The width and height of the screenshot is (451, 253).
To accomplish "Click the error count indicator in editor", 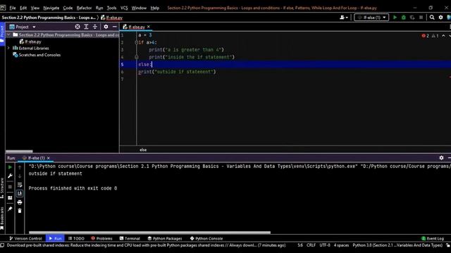I will tap(425, 36).
